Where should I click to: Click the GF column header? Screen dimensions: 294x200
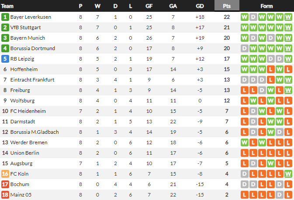tap(149, 6)
